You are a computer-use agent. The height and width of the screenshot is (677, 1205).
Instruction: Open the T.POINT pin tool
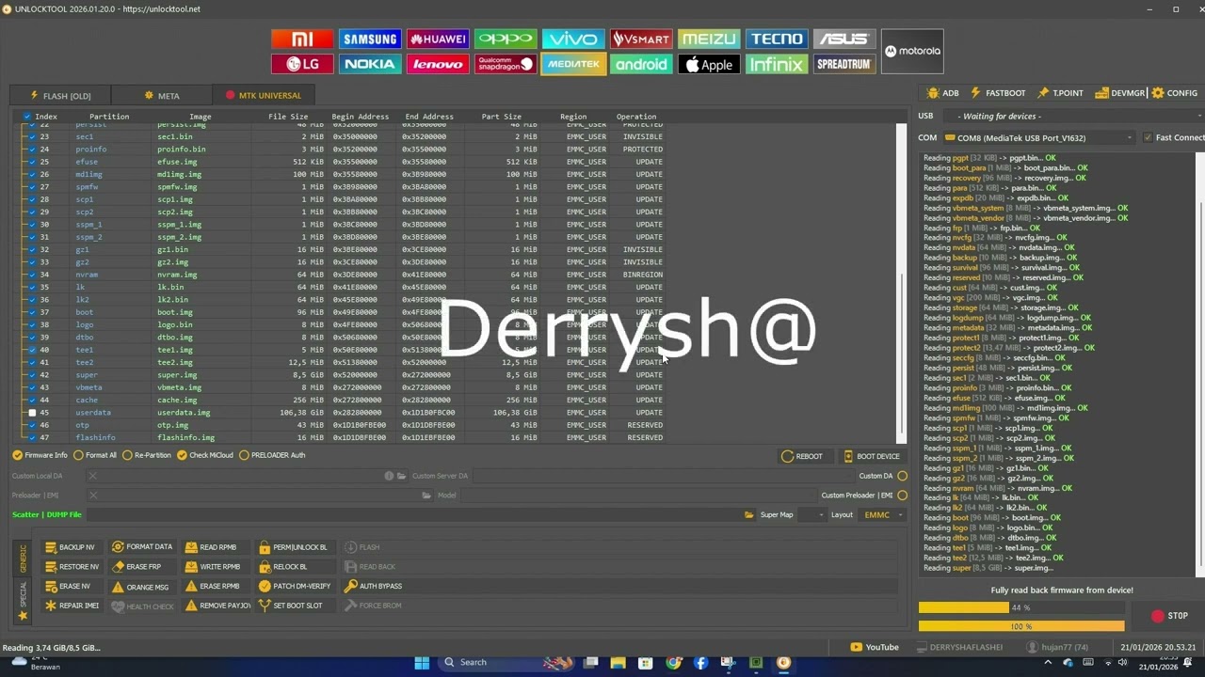[1061, 93]
